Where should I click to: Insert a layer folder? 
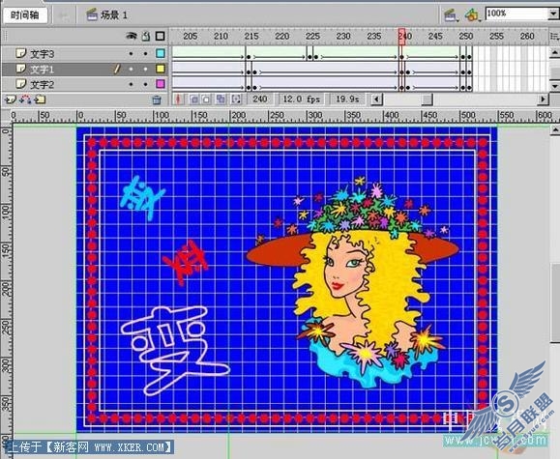pyautogui.click(x=40, y=100)
